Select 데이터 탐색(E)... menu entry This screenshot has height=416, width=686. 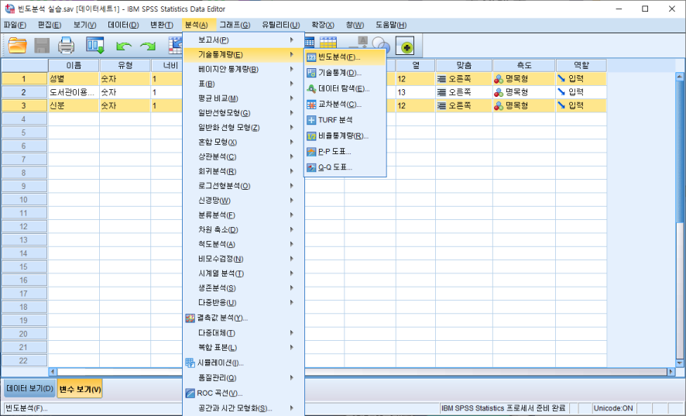[x=344, y=89]
